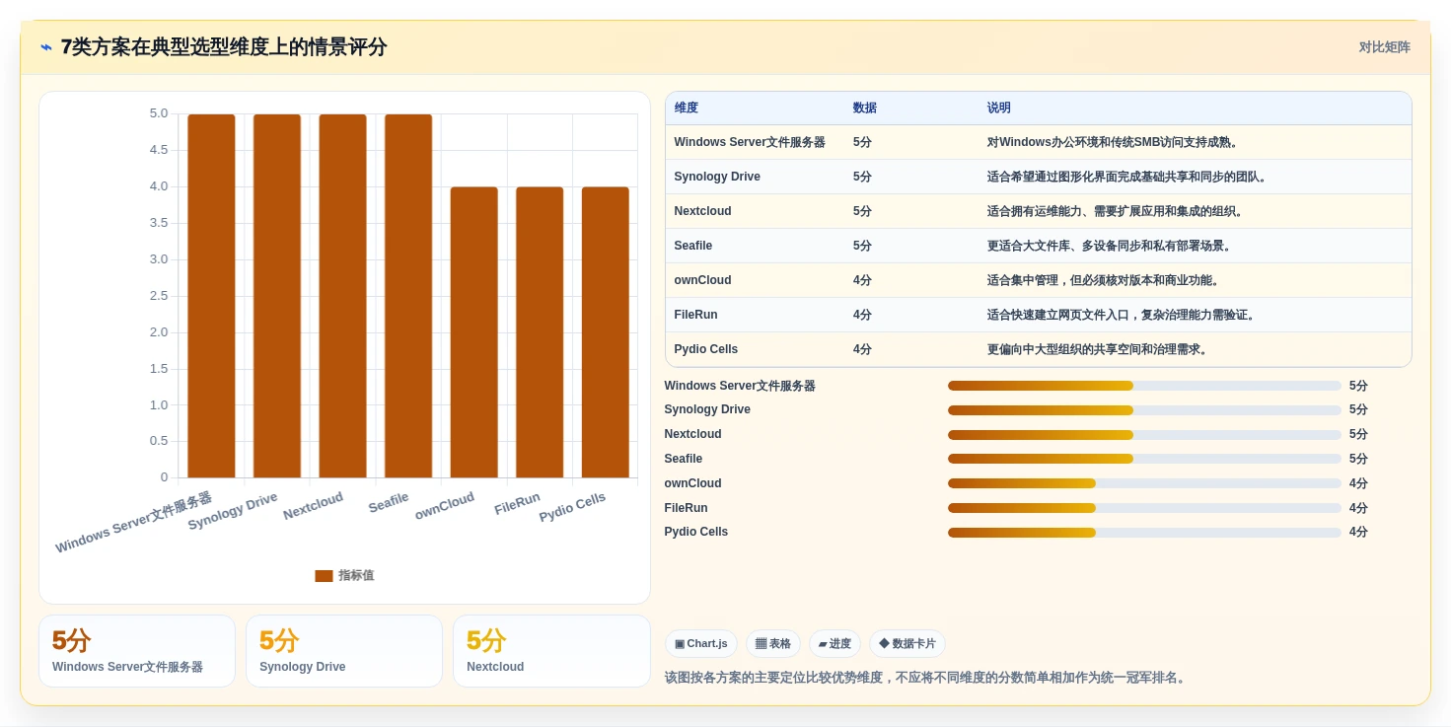The width and height of the screenshot is (1451, 727).
Task: Click Nextcloud table row name
Action: pyautogui.click(x=703, y=211)
